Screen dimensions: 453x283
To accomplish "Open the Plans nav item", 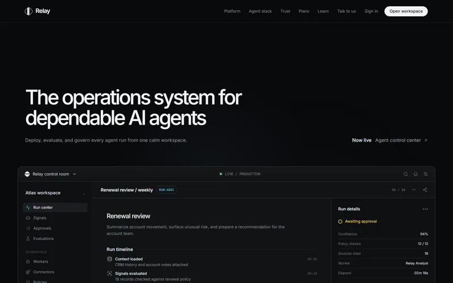I will tap(304, 11).
